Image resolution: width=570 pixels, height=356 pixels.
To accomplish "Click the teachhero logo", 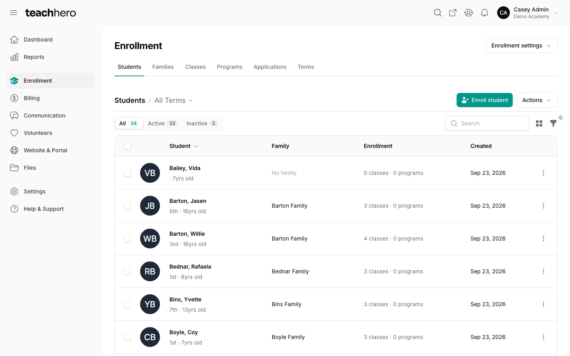I will click(51, 13).
